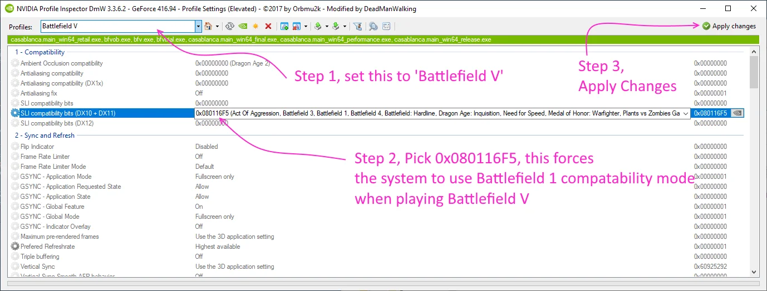Select the 'Frame Rate Limiter' setting row

click(x=377, y=157)
